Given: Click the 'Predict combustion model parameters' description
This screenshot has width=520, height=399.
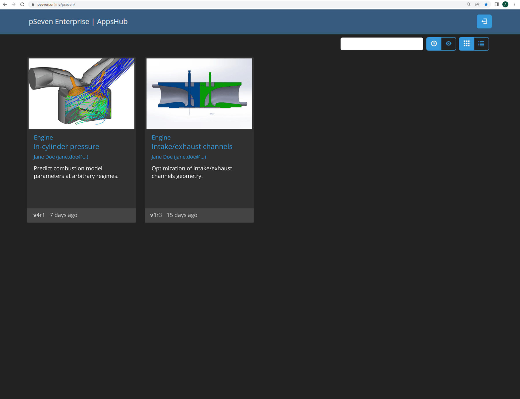Looking at the screenshot, I should [x=76, y=172].
